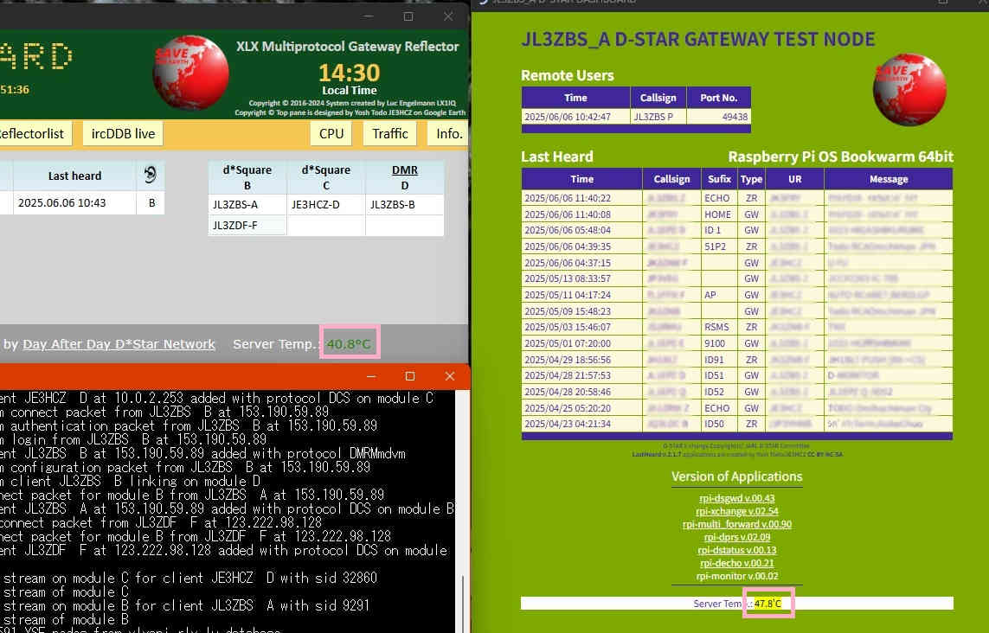
Task: Select the Info. button
Action: pyautogui.click(x=449, y=133)
